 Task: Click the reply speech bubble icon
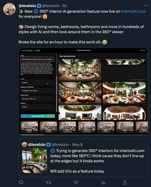(21, 182)
